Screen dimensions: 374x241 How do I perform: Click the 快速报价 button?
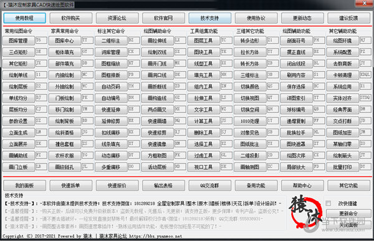coord(117,185)
